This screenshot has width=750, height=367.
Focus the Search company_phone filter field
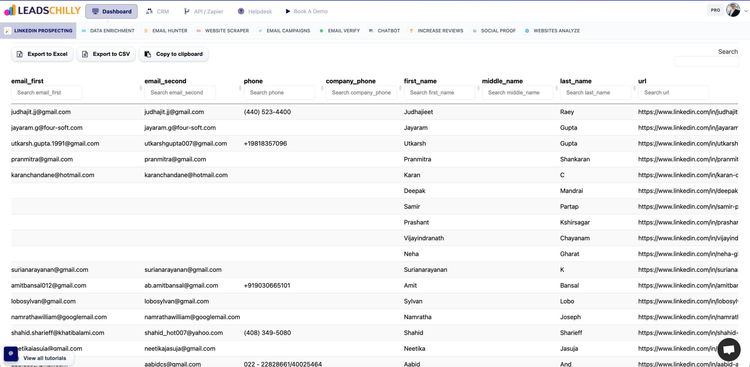pos(361,93)
